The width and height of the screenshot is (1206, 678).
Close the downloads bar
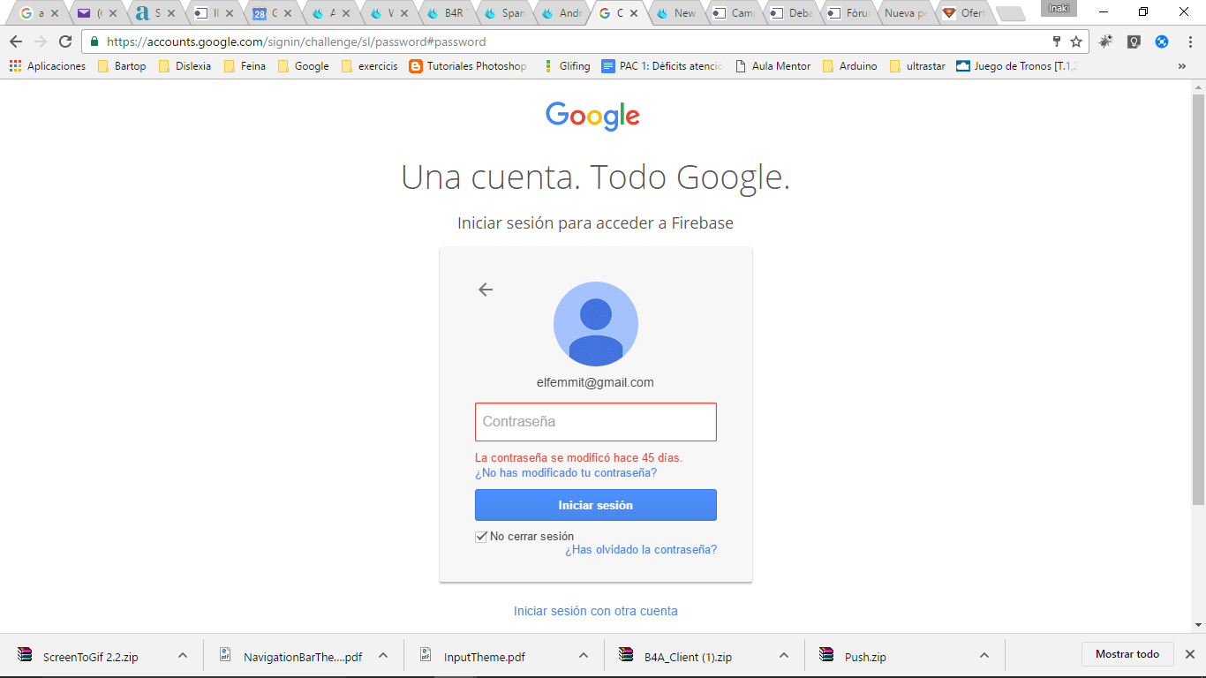pos(1189,654)
